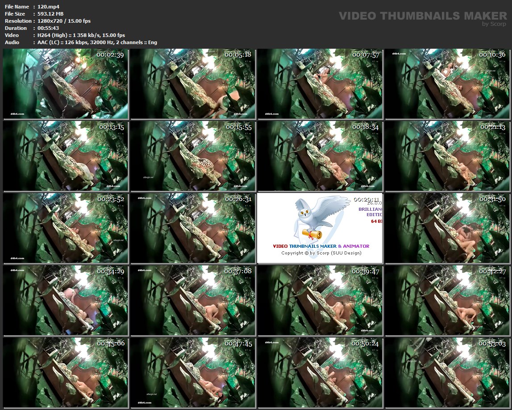Choose the thumbnail stamped 00:34:29
The width and height of the screenshot is (512, 410).
(x=66, y=300)
